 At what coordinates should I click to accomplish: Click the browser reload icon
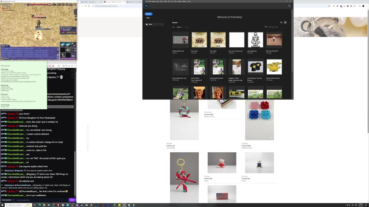85,6
